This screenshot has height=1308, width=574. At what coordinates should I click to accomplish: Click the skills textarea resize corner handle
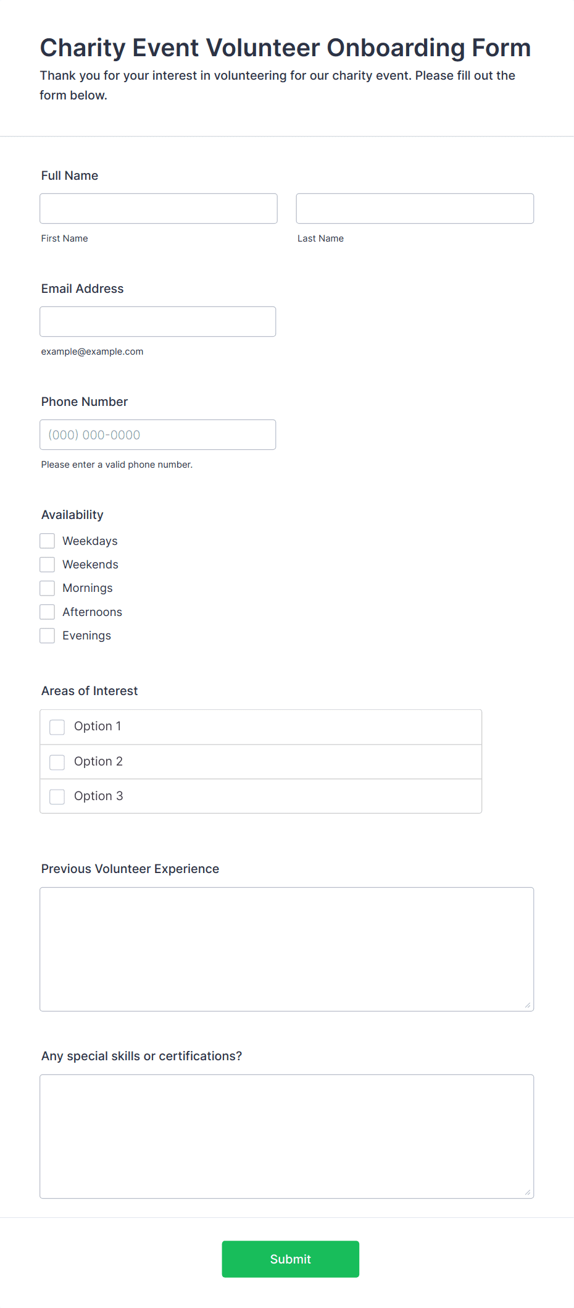tap(528, 1192)
